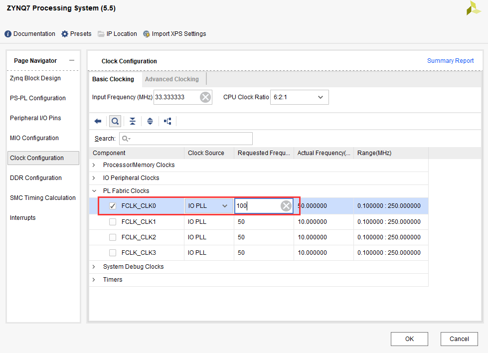Click the Documentation label
This screenshot has height=353, width=488.
pyautogui.click(x=34, y=34)
